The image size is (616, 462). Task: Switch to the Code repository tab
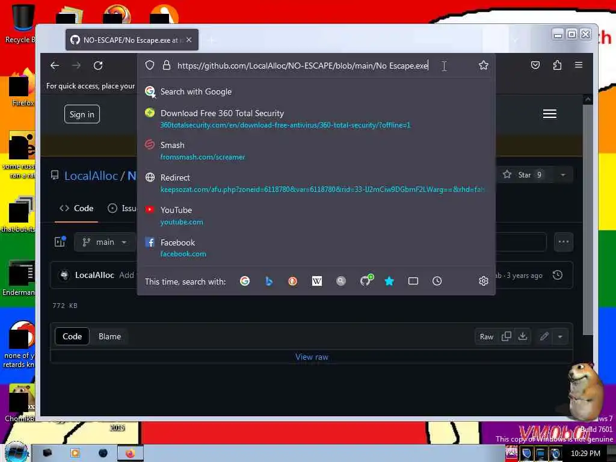[x=76, y=209]
